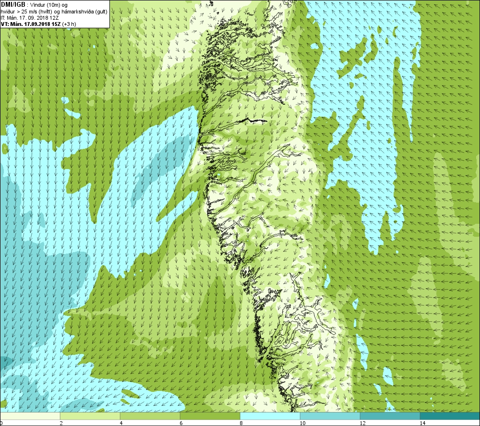Pick the 2–4 m/s light green swatch
The height and width of the screenshot is (426, 480).
click(90, 416)
